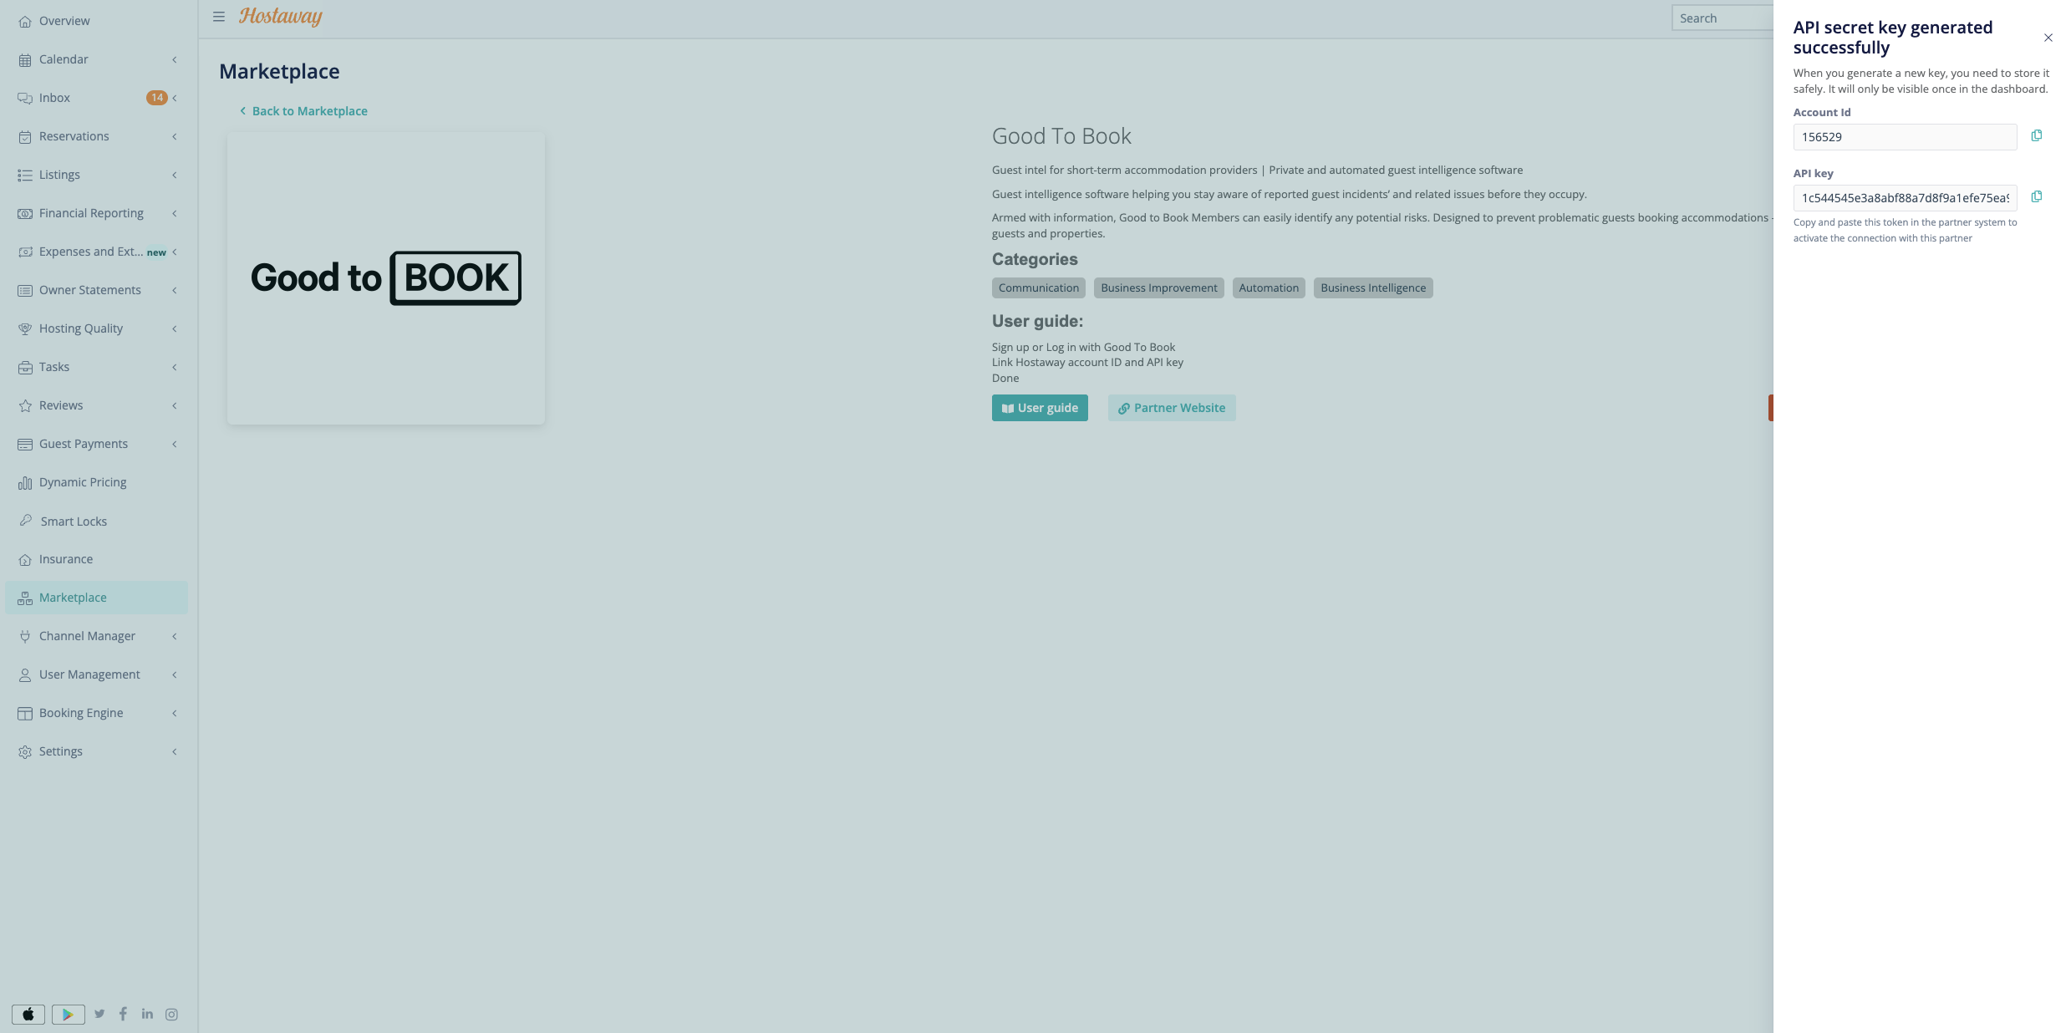Click the Inbox chat icon
2071x1033 pixels.
25,98
